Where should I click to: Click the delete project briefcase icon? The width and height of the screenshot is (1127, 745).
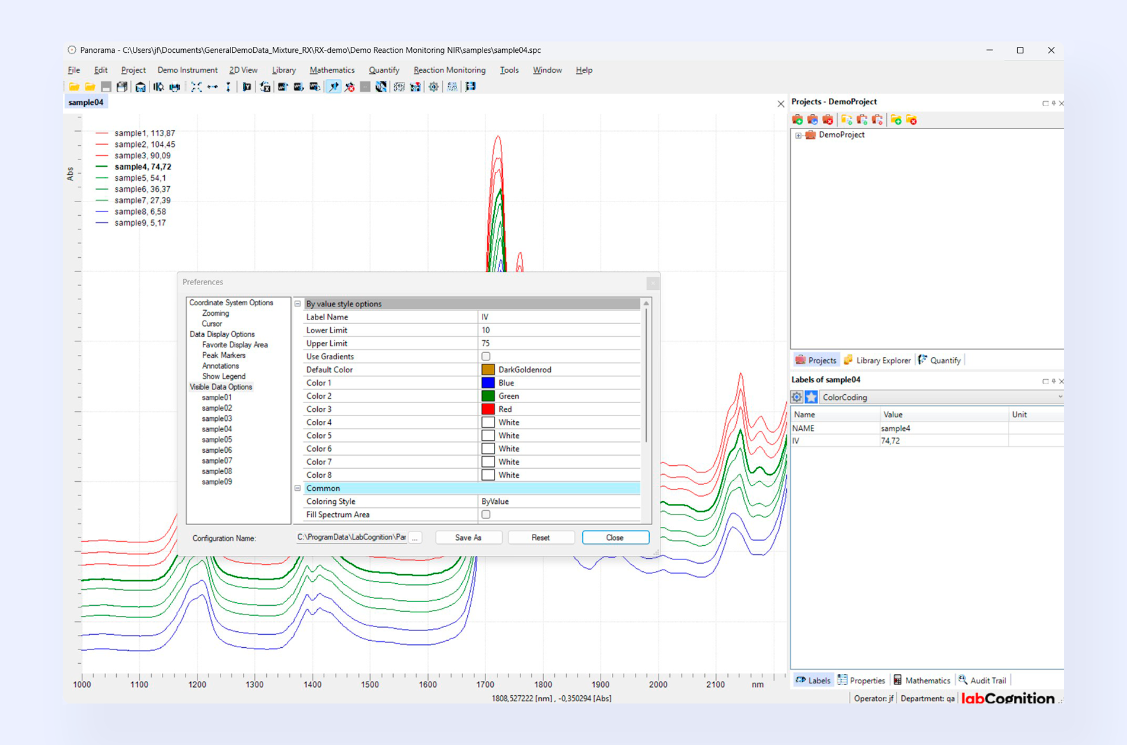coord(828,120)
